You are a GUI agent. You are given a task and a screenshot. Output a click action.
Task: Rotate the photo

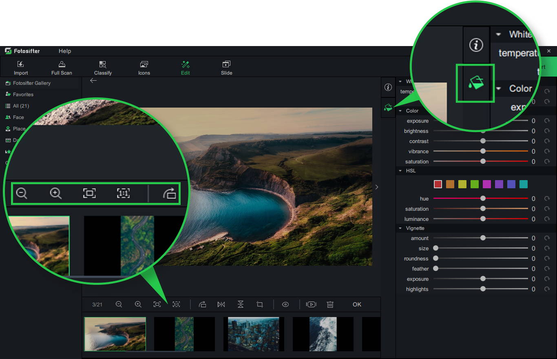point(202,304)
